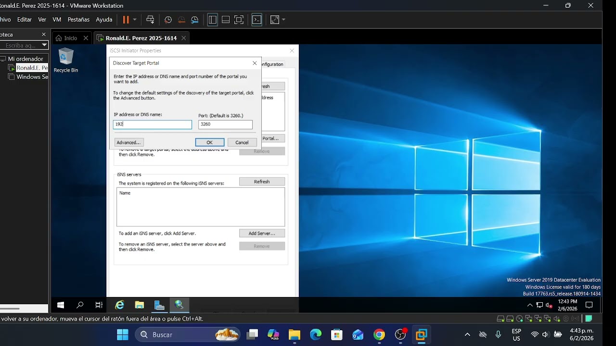Open the VM menu
The image size is (616, 346).
tap(57, 20)
